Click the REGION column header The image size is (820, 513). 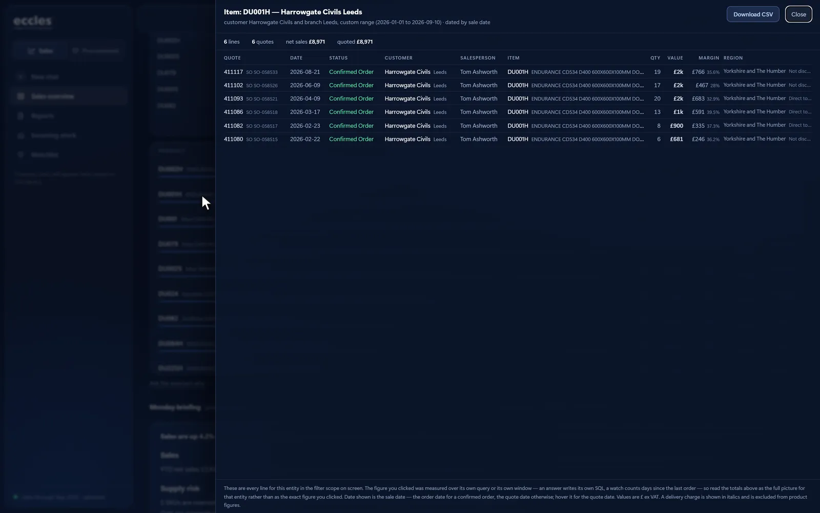(x=733, y=58)
